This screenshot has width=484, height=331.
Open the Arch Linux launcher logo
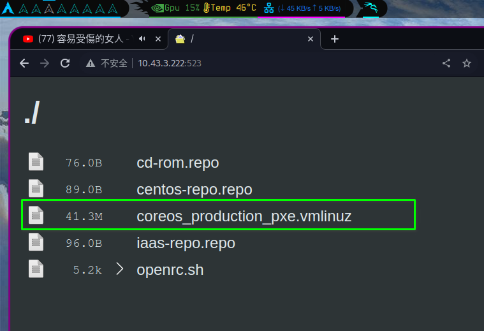[8, 8]
